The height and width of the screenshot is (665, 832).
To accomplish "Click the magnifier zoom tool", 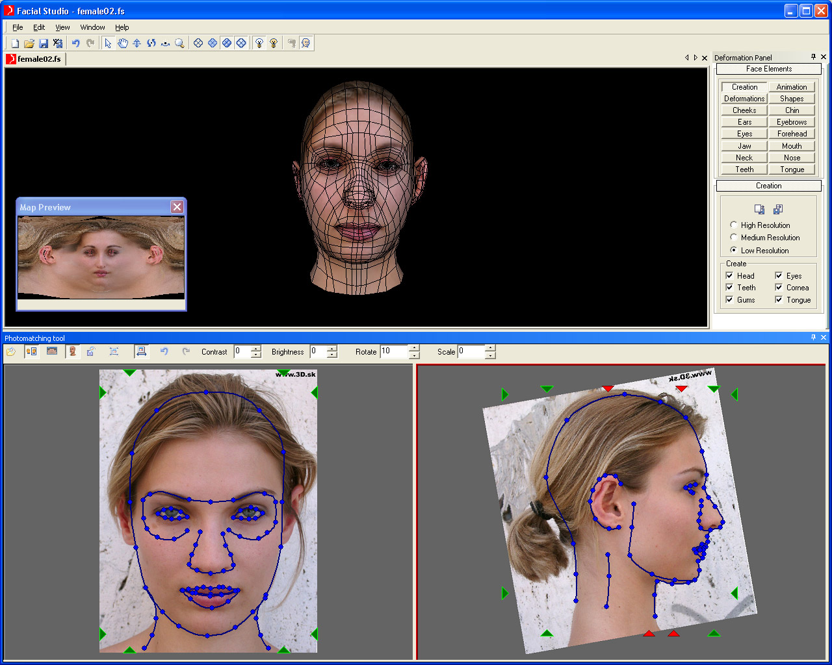I will click(180, 44).
